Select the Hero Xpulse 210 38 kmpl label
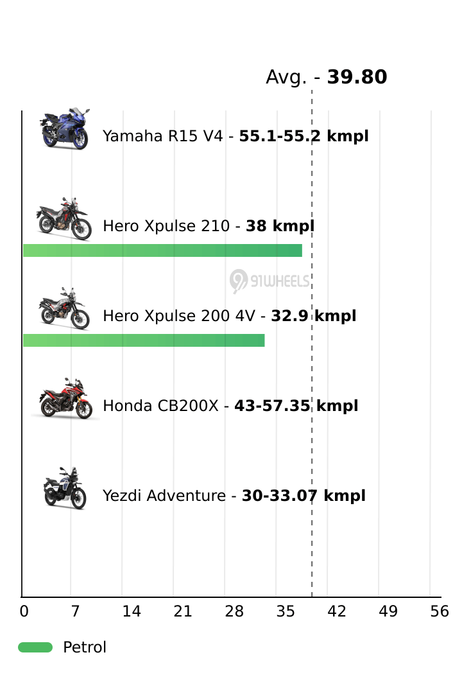 coord(209,226)
